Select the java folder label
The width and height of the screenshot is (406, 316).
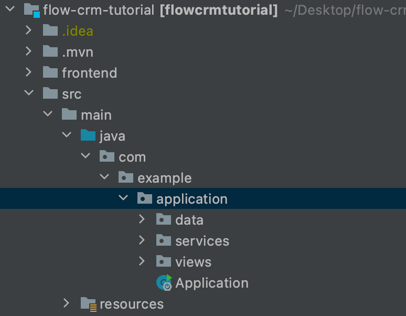coord(112,136)
